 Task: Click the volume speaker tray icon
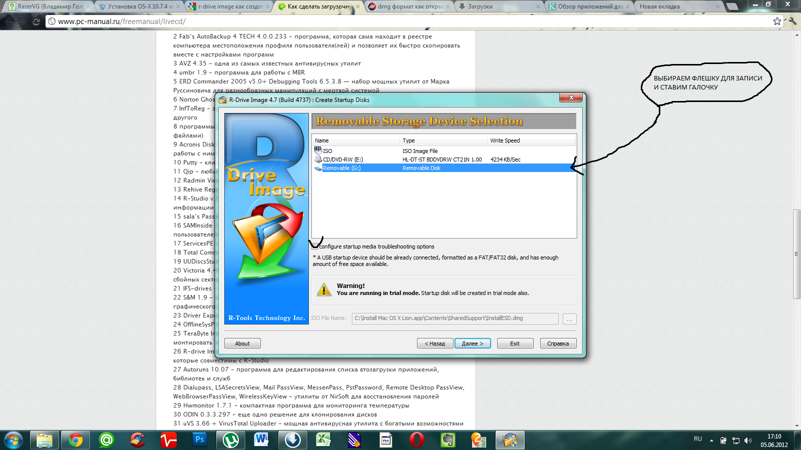coord(748,440)
